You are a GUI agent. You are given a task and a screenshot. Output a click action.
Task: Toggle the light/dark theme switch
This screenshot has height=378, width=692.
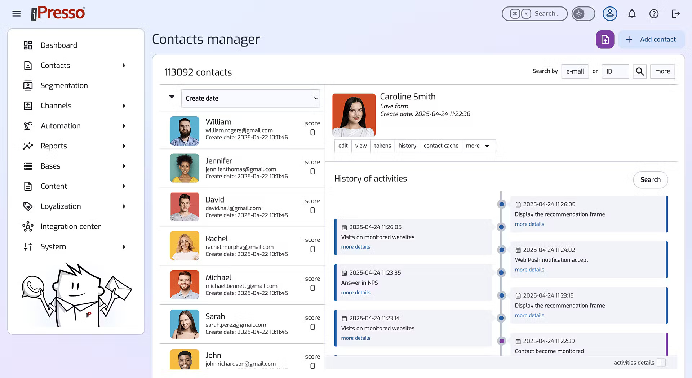[x=583, y=14]
